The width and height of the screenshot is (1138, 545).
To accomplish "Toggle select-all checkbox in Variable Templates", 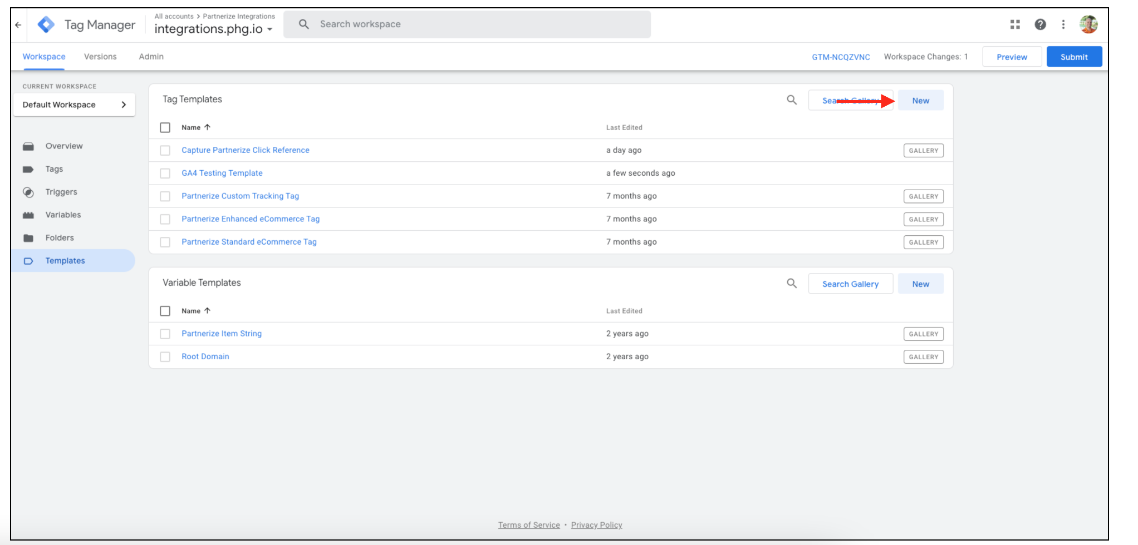I will [x=165, y=311].
